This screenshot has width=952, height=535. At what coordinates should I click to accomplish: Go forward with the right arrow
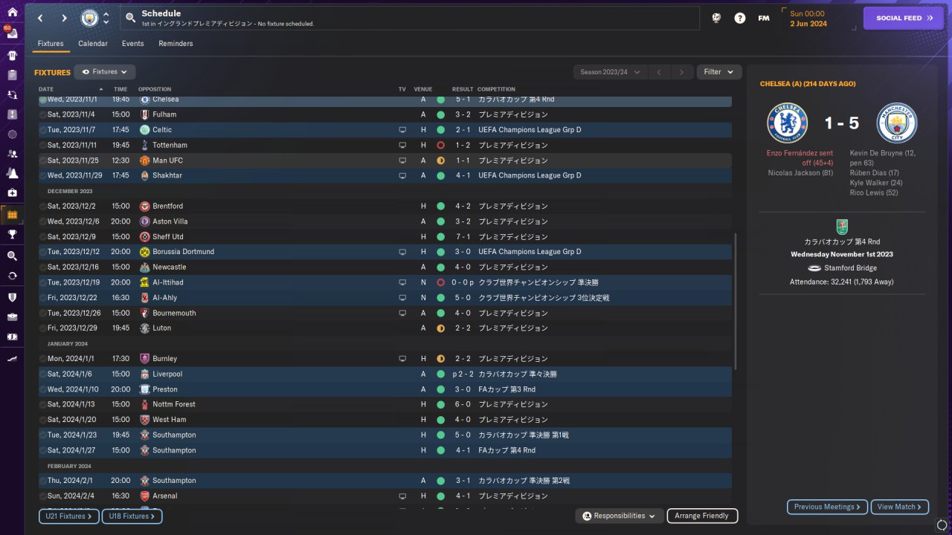point(64,18)
